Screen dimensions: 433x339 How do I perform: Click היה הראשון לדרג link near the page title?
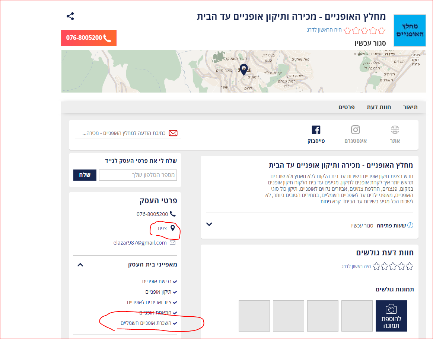324,30
